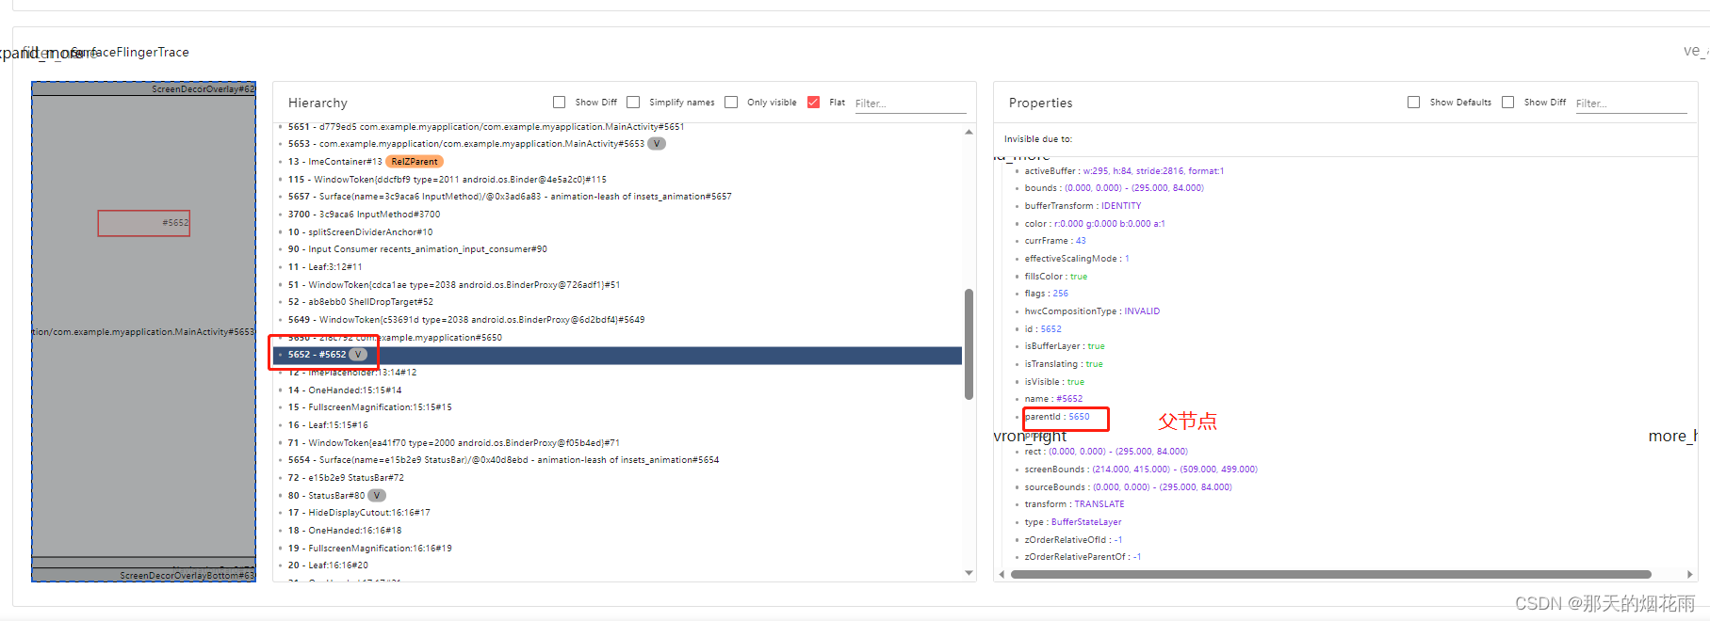The height and width of the screenshot is (621, 1710).
Task: Select hierarchy row 5651 MainActivity#5651
Action: 486,127
